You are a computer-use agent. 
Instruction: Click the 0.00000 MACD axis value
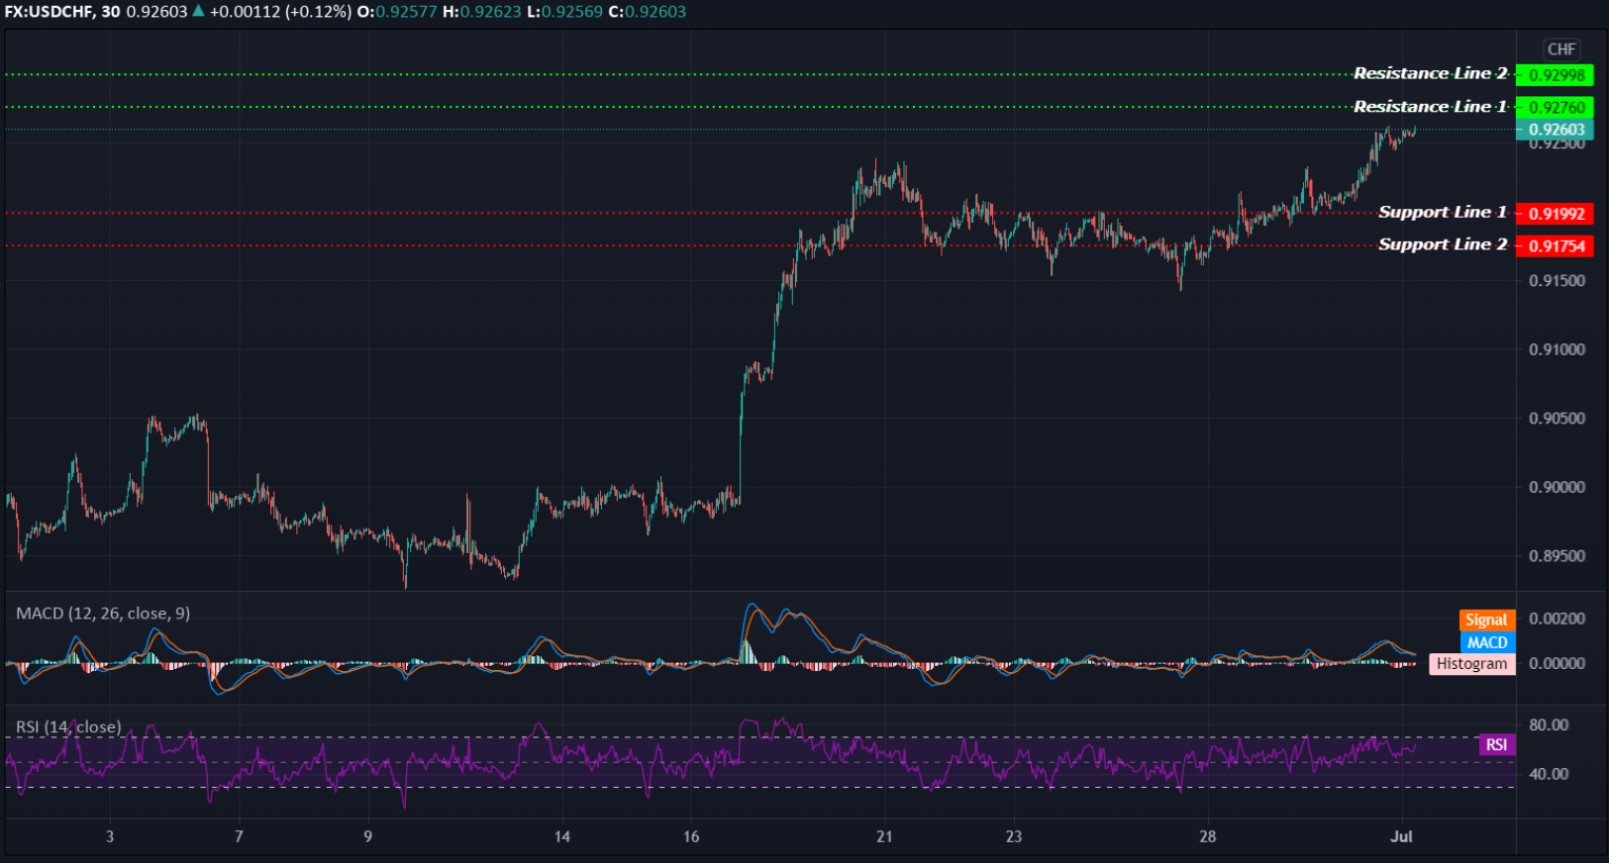pos(1557,664)
